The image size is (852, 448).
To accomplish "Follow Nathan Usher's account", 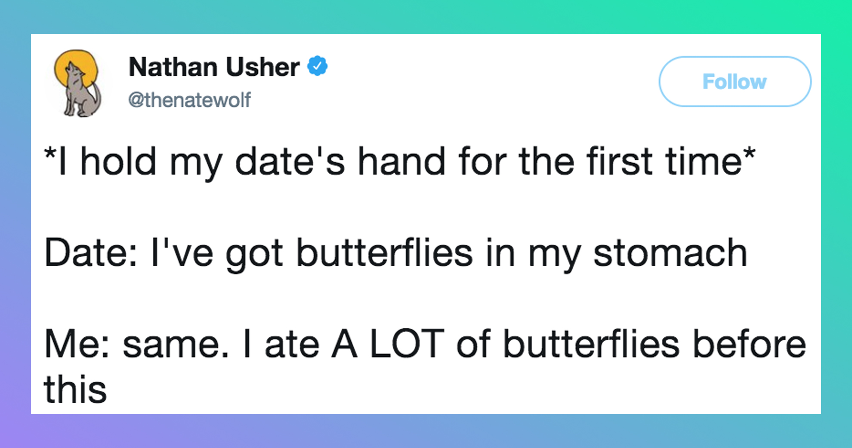I will [735, 81].
